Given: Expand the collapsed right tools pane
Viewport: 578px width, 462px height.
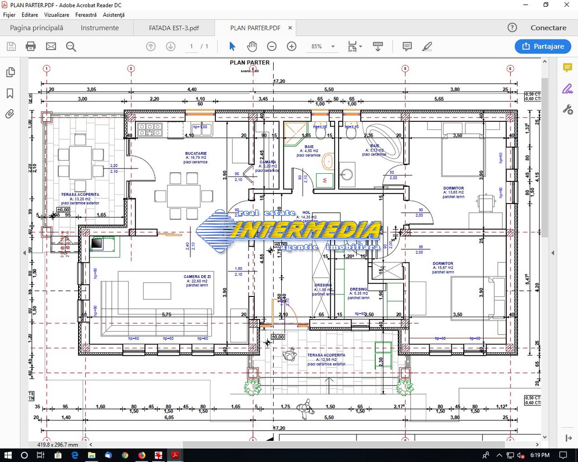Looking at the screenshot, I should click(x=553, y=253).
